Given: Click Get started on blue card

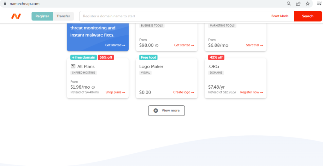Looking at the screenshot, I should click(x=115, y=45).
